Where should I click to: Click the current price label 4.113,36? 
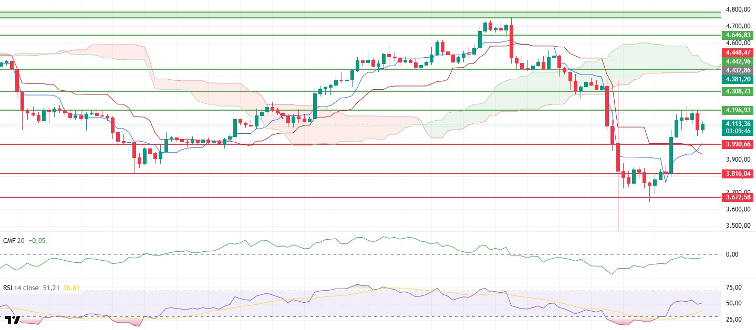coord(738,124)
